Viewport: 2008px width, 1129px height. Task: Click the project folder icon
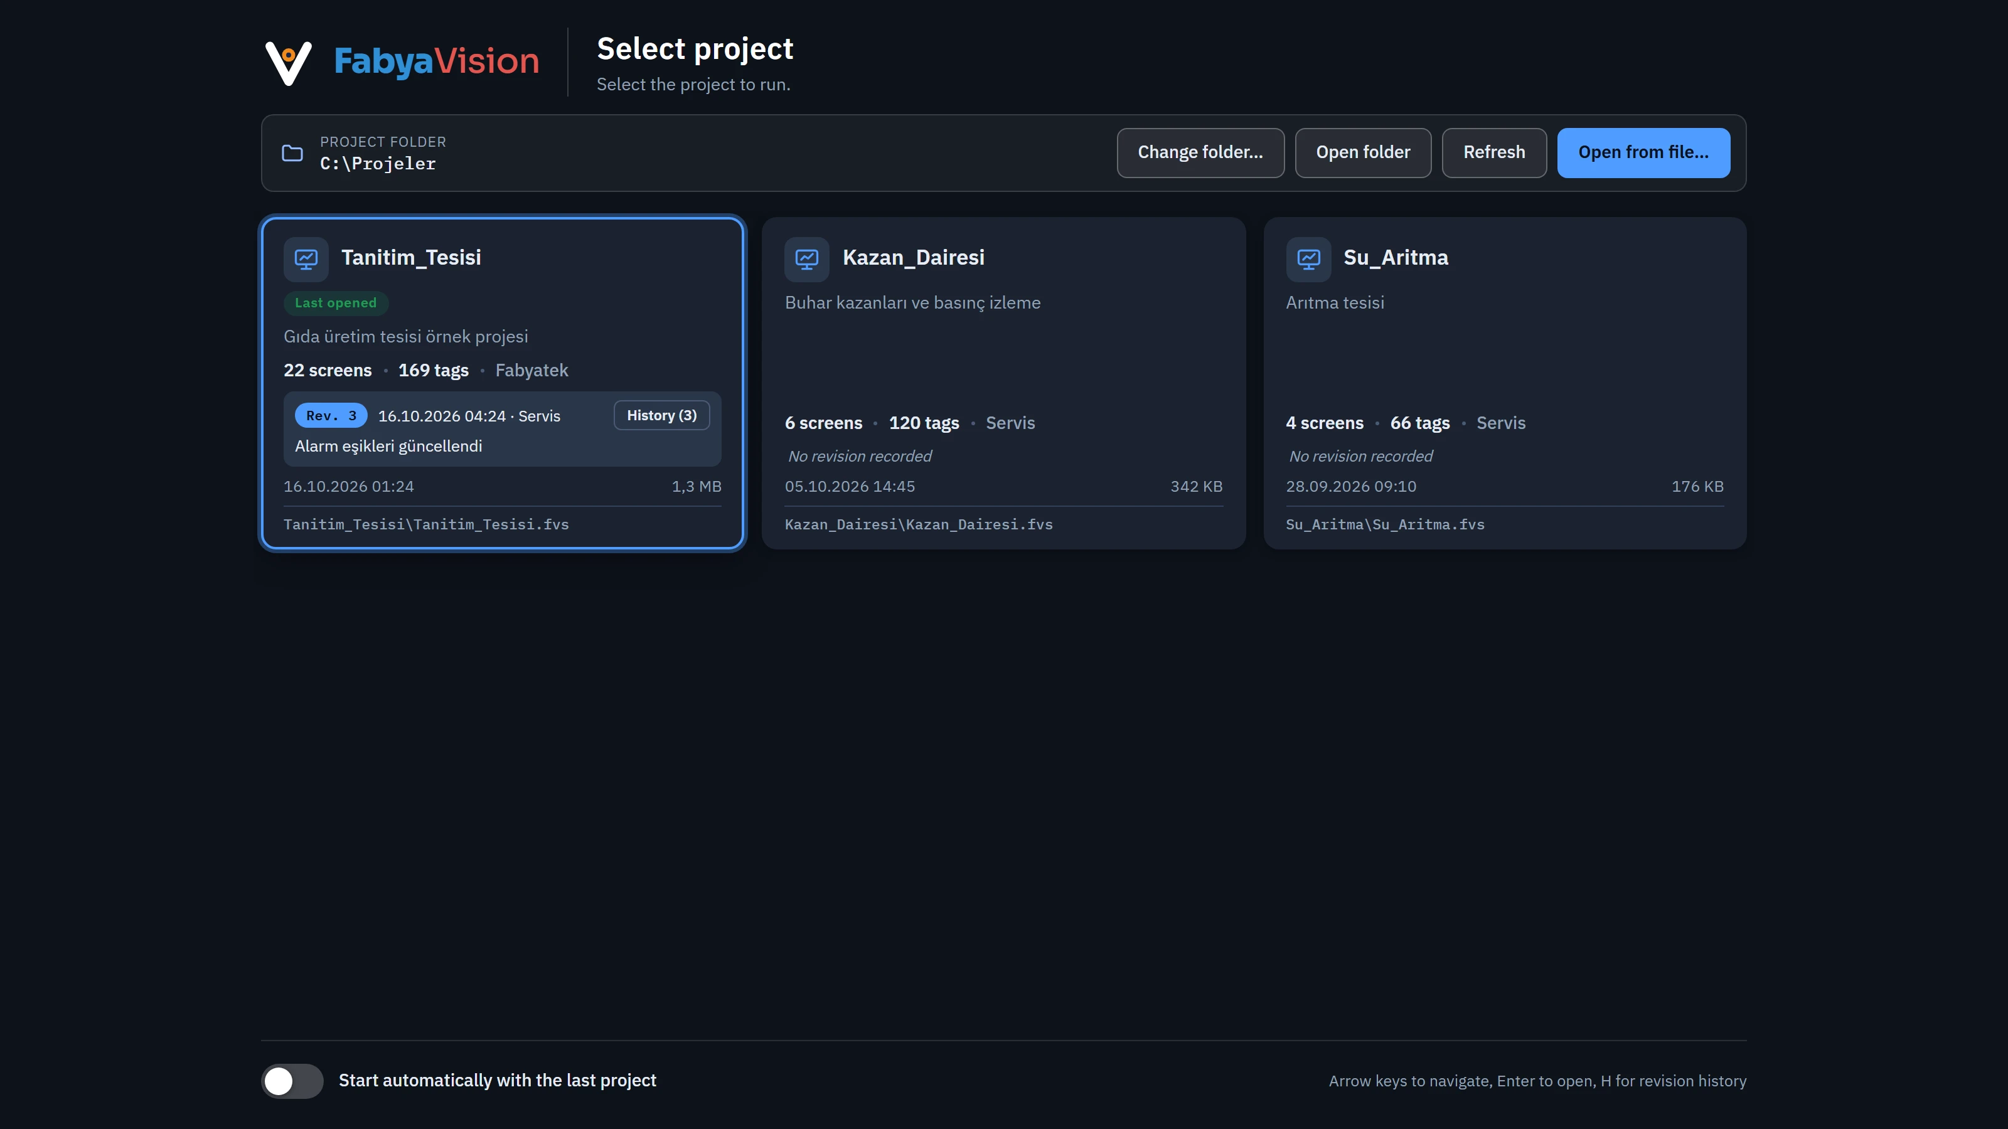coord(292,152)
